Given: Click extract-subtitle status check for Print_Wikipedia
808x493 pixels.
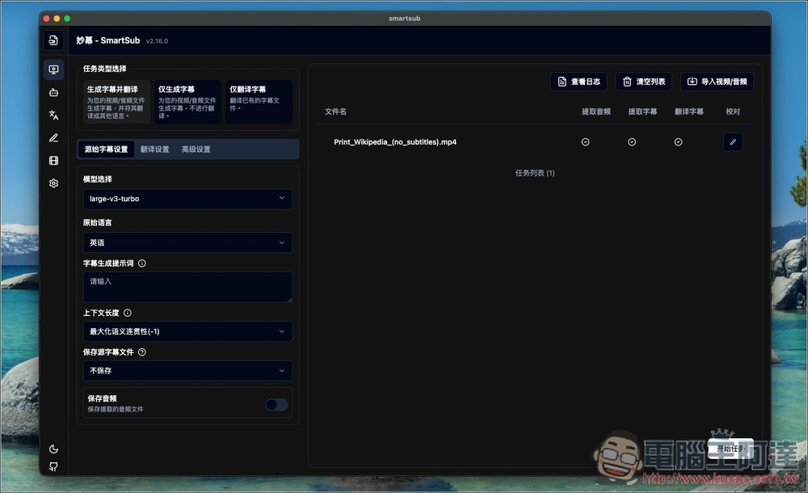Looking at the screenshot, I should point(632,141).
